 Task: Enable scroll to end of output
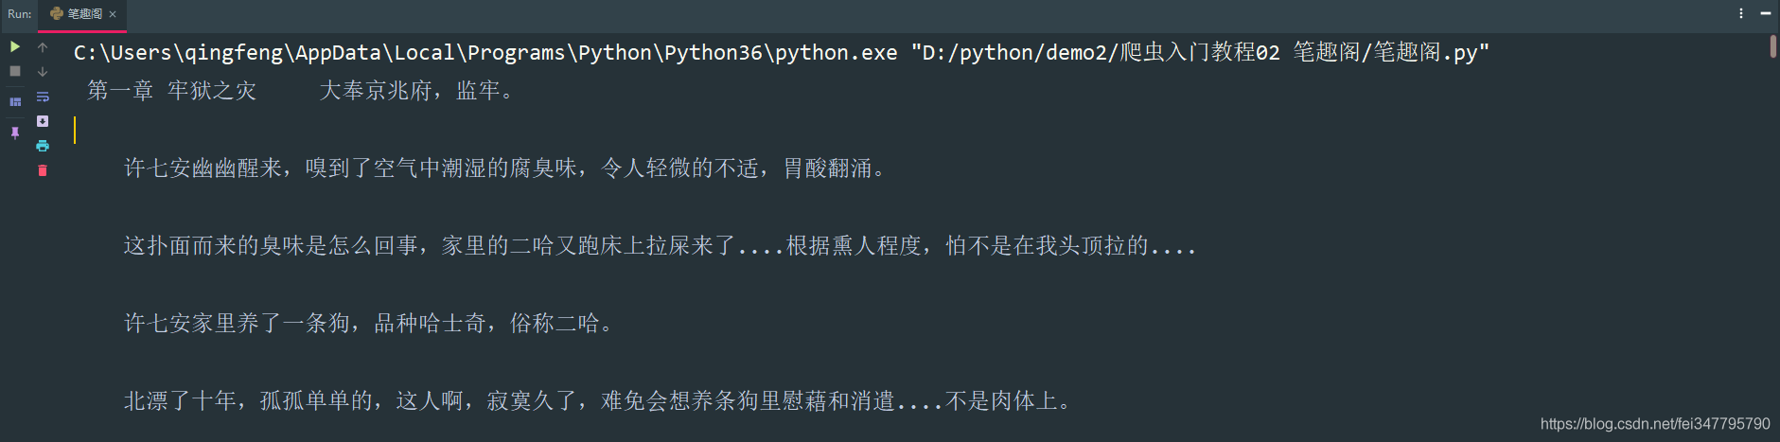43,121
